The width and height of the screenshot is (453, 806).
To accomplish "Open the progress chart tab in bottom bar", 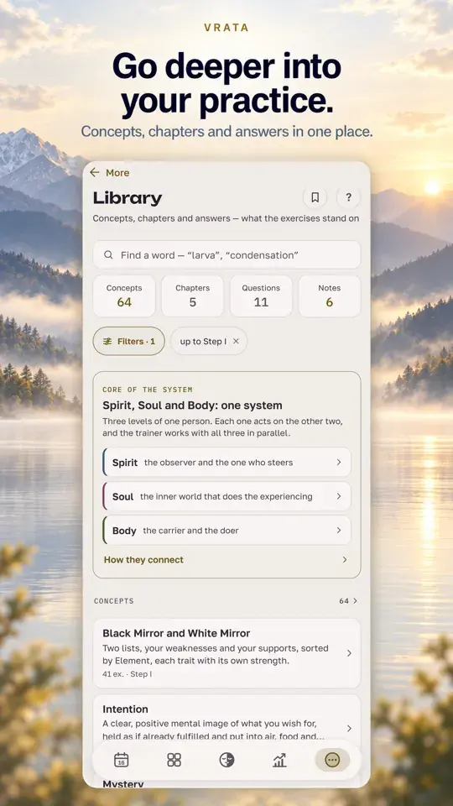I will coord(279,760).
